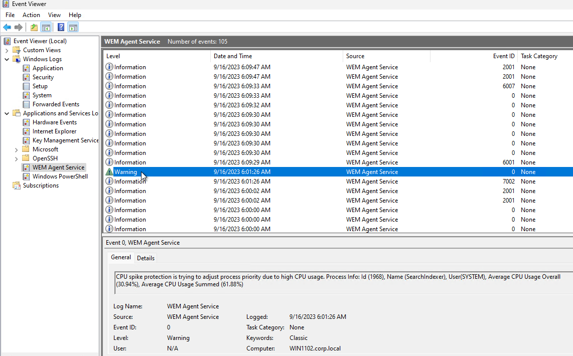This screenshot has width=573, height=356.
Task: Click the Forward arrow toolbar icon
Action: click(x=18, y=28)
